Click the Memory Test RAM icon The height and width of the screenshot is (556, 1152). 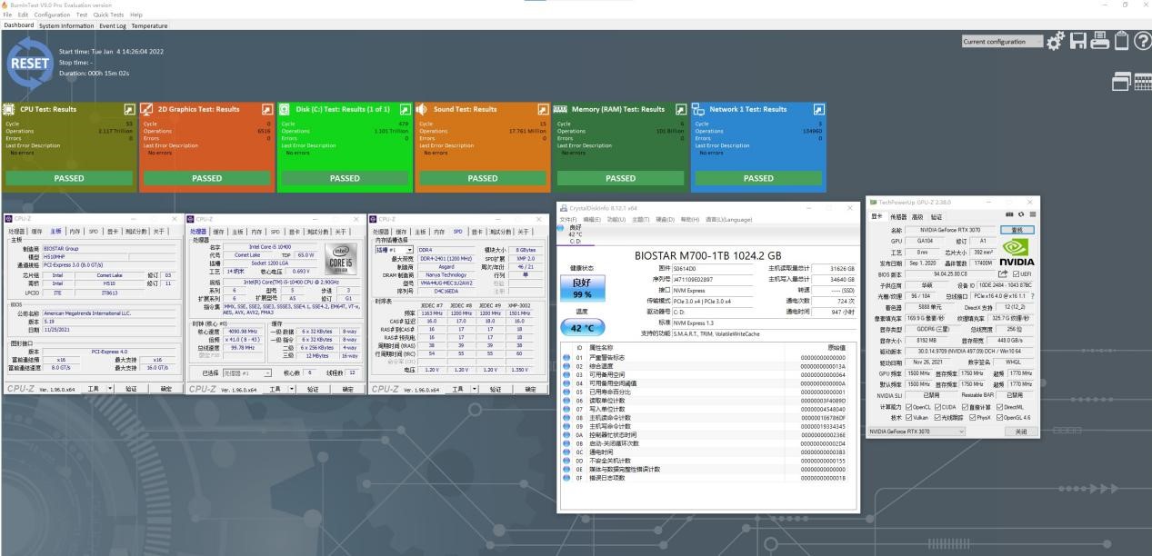[x=561, y=109]
